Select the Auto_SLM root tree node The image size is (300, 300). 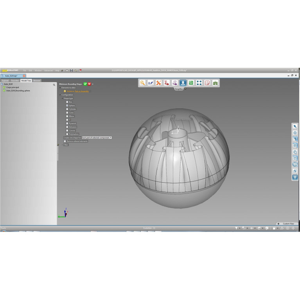click(x=8, y=84)
